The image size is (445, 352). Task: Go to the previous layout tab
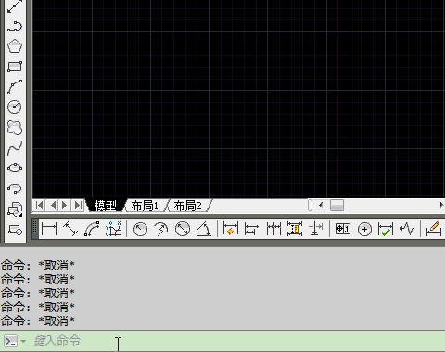click(53, 206)
